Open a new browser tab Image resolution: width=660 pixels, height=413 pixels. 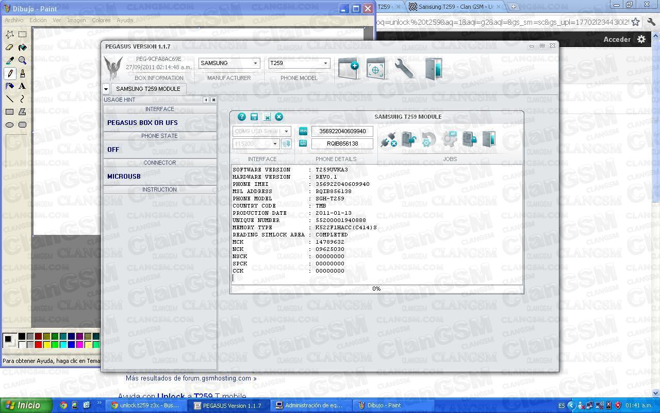[x=513, y=7]
